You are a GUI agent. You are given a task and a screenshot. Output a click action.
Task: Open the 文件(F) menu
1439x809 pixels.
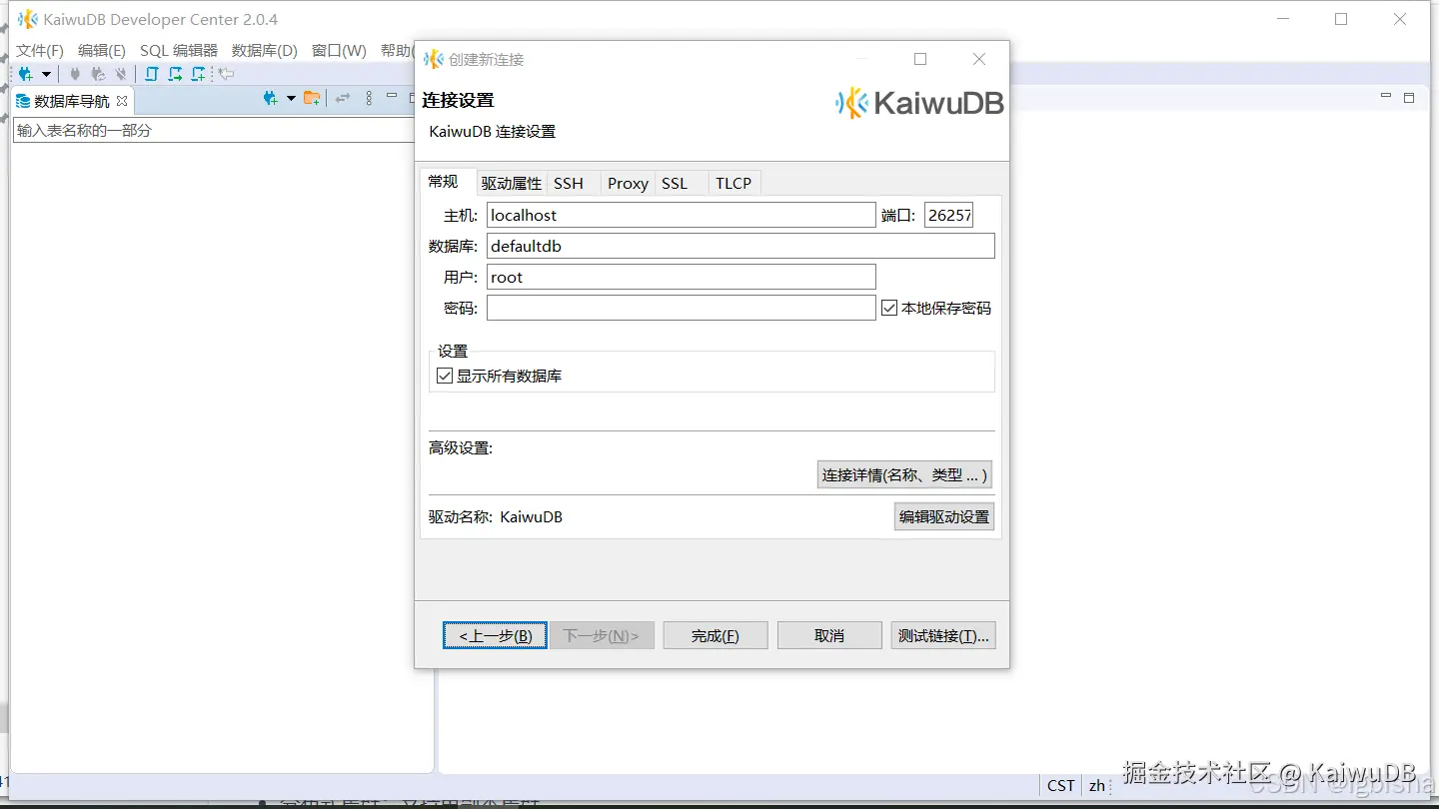(x=40, y=50)
